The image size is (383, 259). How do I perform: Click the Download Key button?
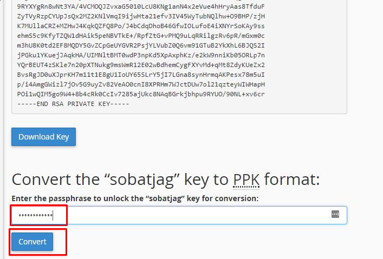[43, 137]
